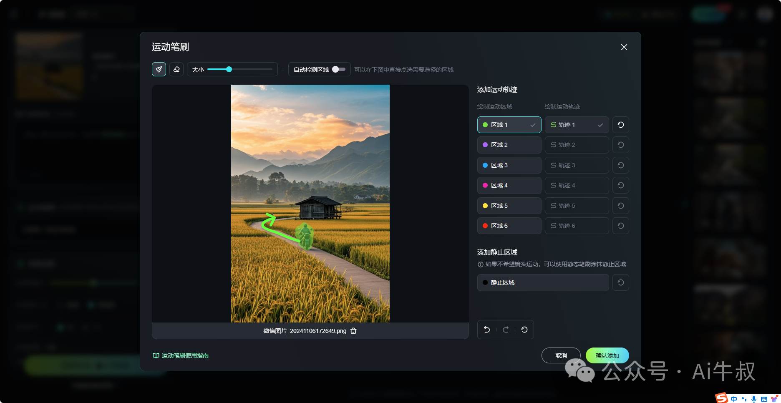Redo the brush stroke
Screen dimensions: 781x403
click(506, 330)
